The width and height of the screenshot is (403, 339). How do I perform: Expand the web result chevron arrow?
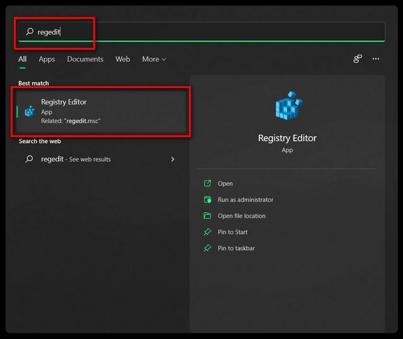click(x=173, y=159)
